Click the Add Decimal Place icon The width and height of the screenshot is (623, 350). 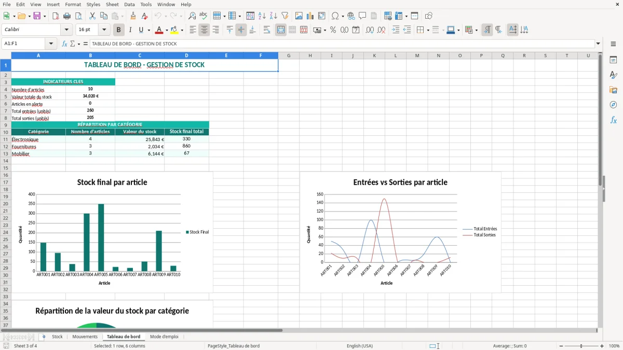[370, 30]
